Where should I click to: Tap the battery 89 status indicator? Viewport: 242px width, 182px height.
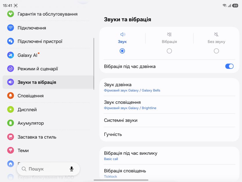click(235, 5)
